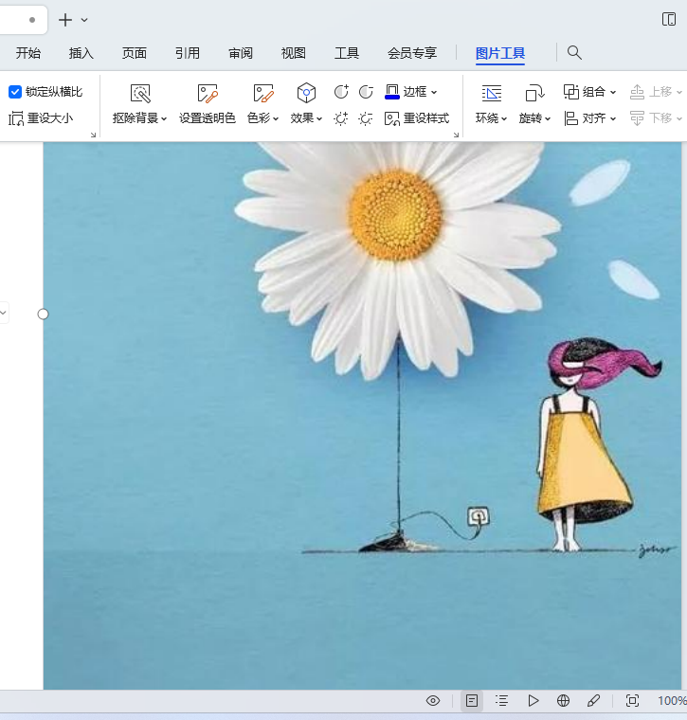Image resolution: width=687 pixels, height=720 pixels.
Task: Switch to the 插入 tab
Action: [81, 53]
